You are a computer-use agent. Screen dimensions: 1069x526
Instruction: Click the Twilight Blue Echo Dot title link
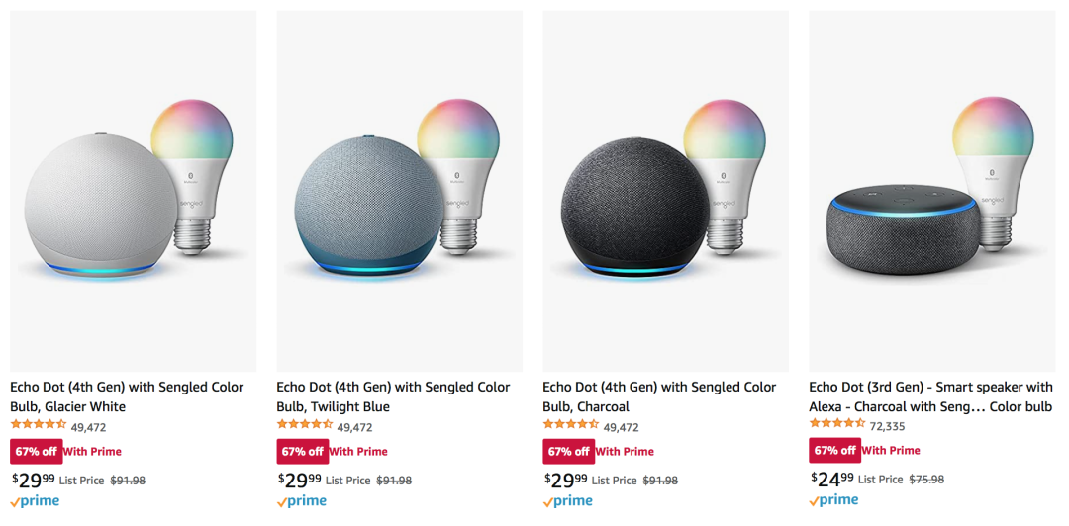pyautogui.click(x=393, y=396)
